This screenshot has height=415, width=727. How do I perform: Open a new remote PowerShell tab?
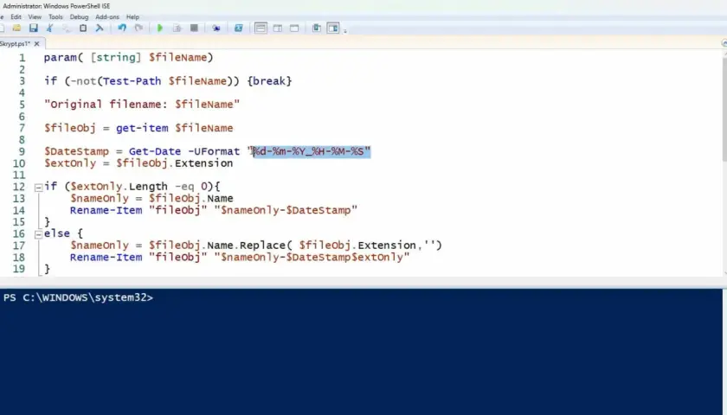click(216, 29)
